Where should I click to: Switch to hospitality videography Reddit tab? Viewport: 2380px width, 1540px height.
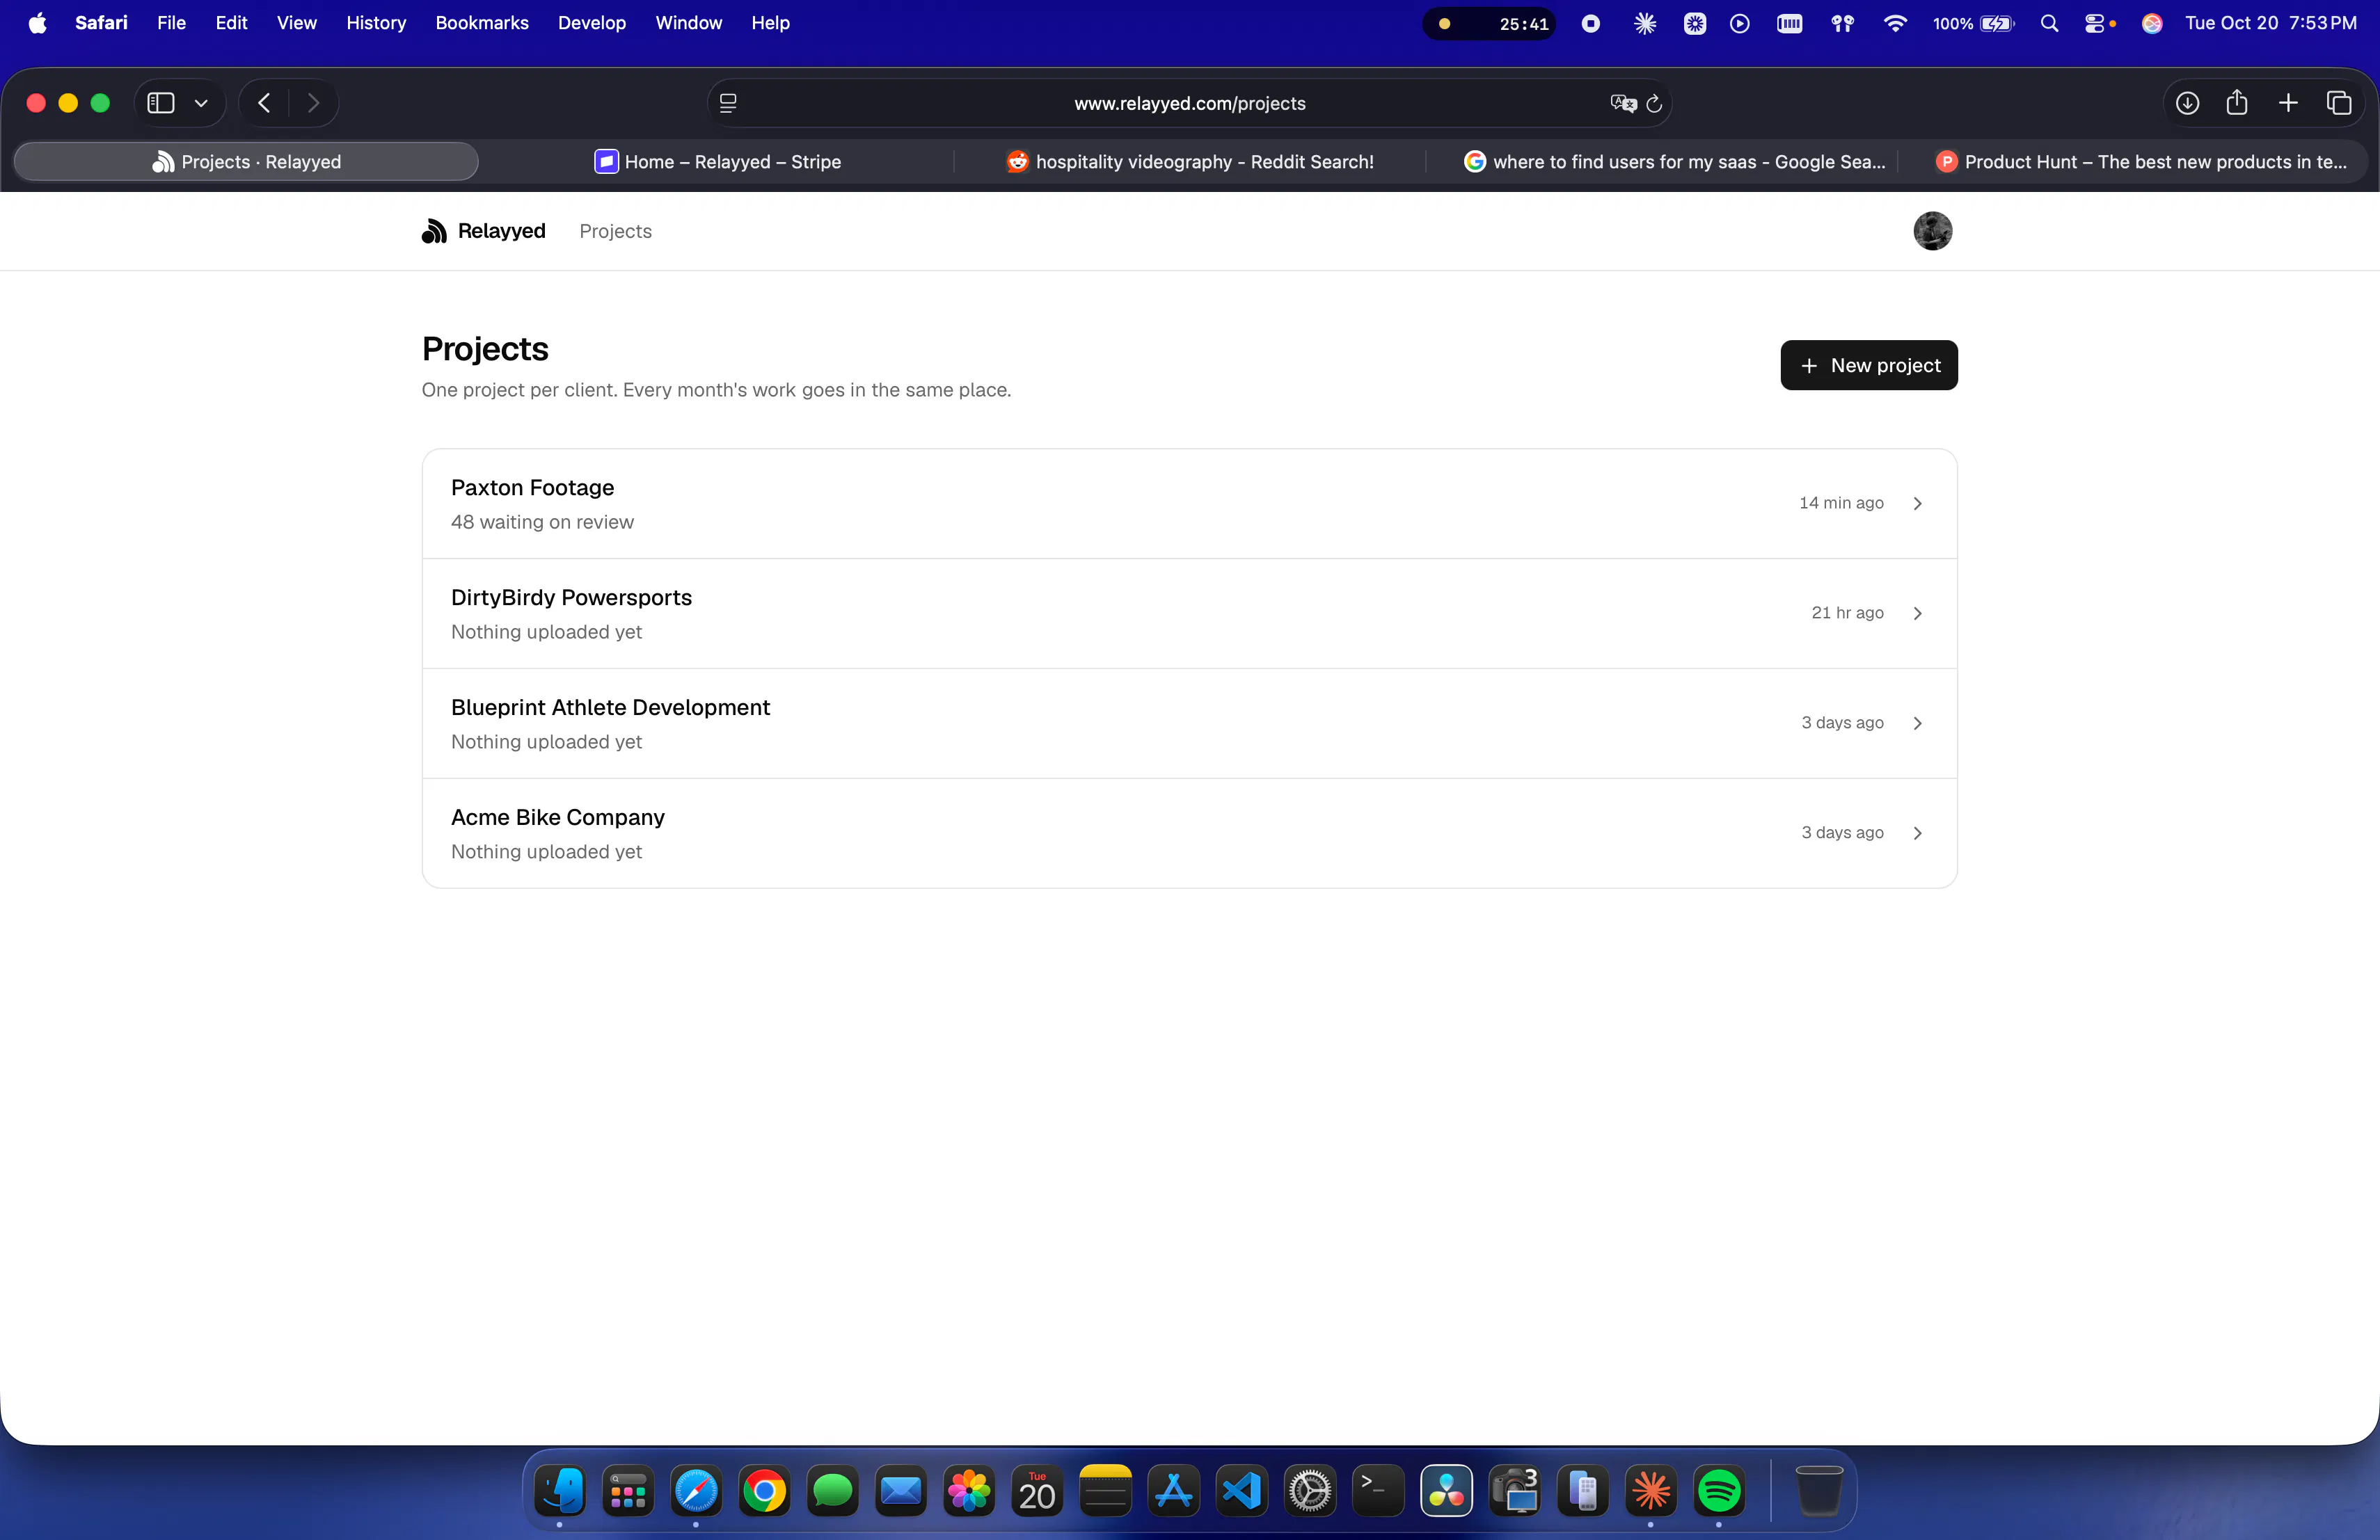click(x=1189, y=162)
